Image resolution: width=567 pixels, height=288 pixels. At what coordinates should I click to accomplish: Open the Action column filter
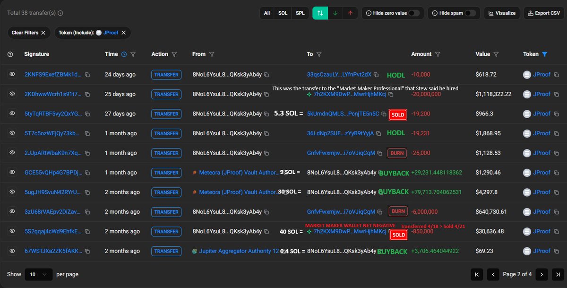(x=174, y=54)
